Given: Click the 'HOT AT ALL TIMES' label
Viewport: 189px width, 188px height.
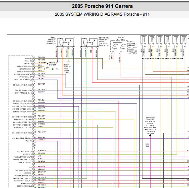Looking at the screenshot, I should 121,39.
